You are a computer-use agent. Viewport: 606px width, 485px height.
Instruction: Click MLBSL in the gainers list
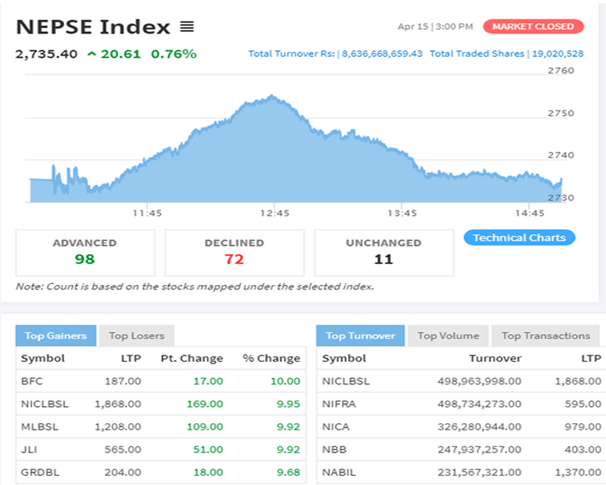coord(39,426)
